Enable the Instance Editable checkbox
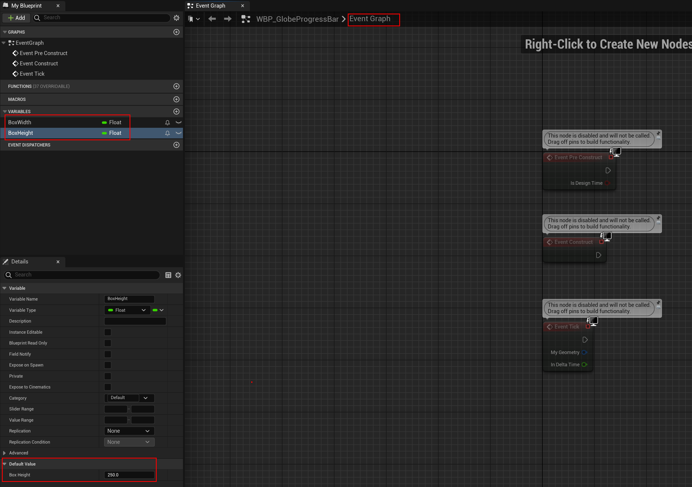The width and height of the screenshot is (692, 487). point(108,332)
